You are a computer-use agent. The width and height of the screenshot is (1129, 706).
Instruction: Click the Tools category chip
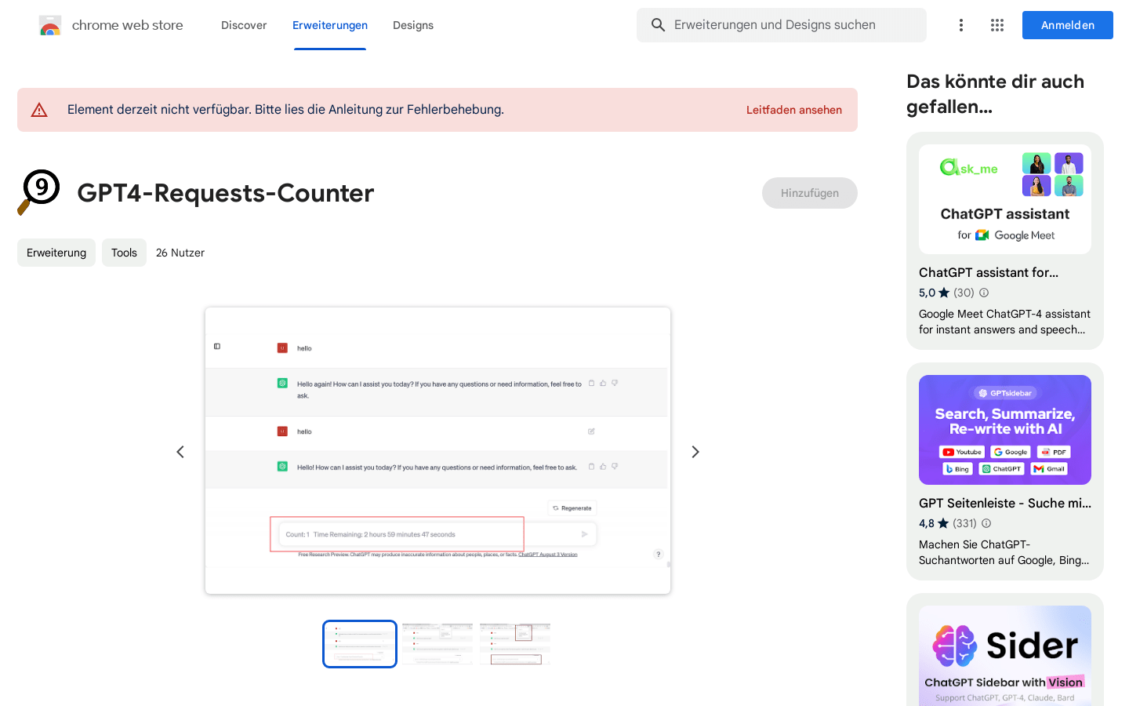124,253
